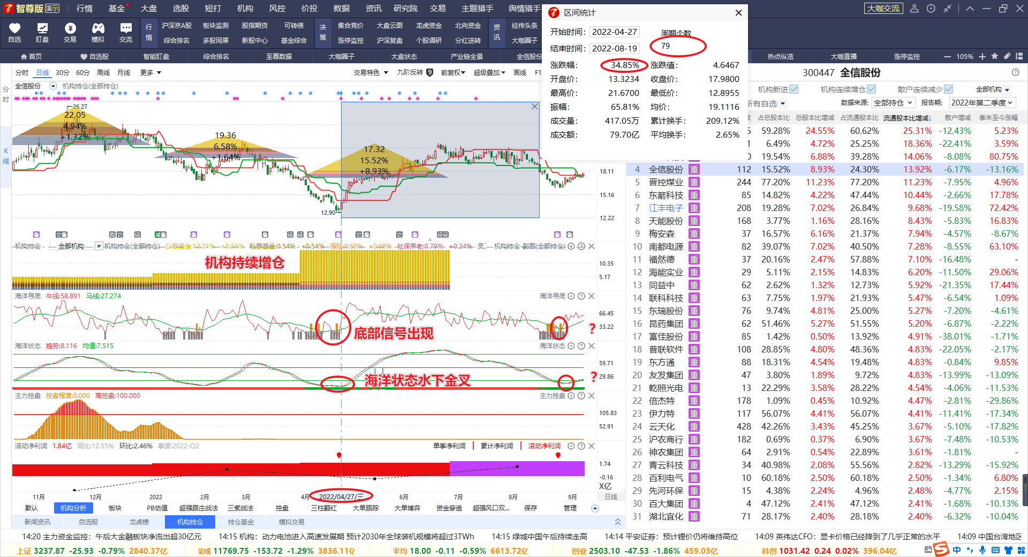Open help for 海洋寻底 indicator
The image size is (1028, 557).
pyautogui.click(x=581, y=296)
